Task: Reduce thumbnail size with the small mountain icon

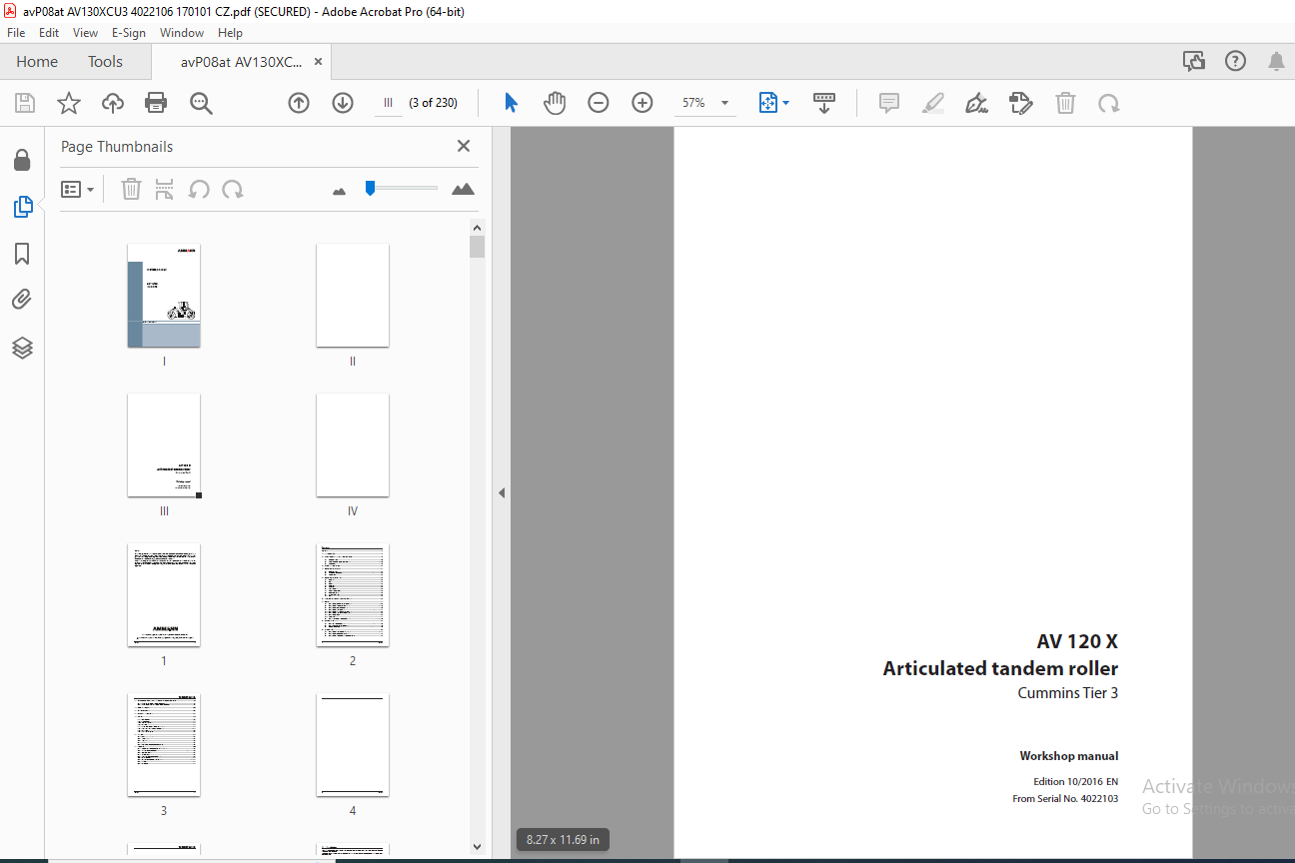Action: point(339,191)
